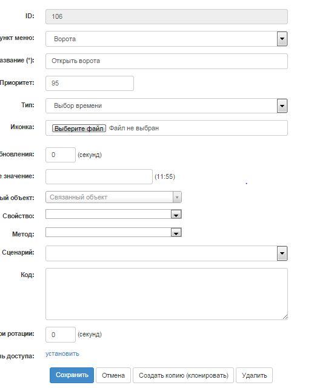Save the form with Сохранить button
Screen dimensions: 334x388
(72, 375)
